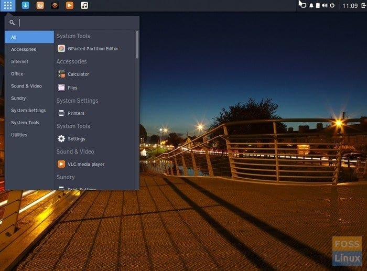This screenshot has height=271, width=367.
Task: Open System Settings category in sidebar
Action: [28, 111]
